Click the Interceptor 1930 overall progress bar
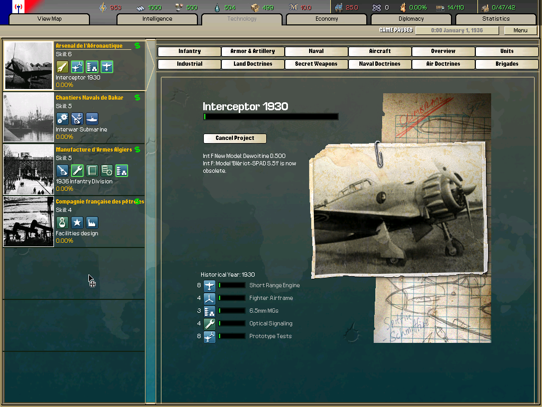 click(x=270, y=117)
